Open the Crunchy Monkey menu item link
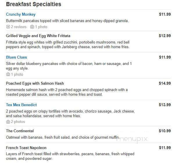This screenshot has width=184, height=163. (x=21, y=14)
